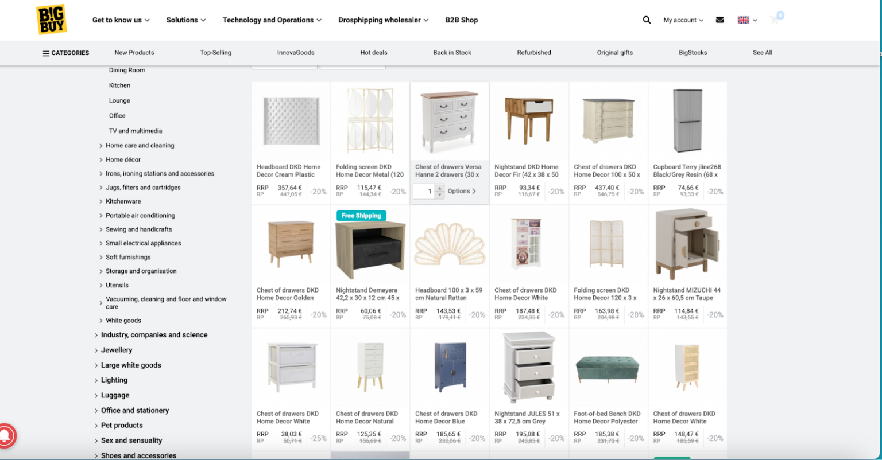Open the Nightstand MIZUCHI product thumbnail
Image resolution: width=882 pixels, height=460 pixels.
pos(687,243)
